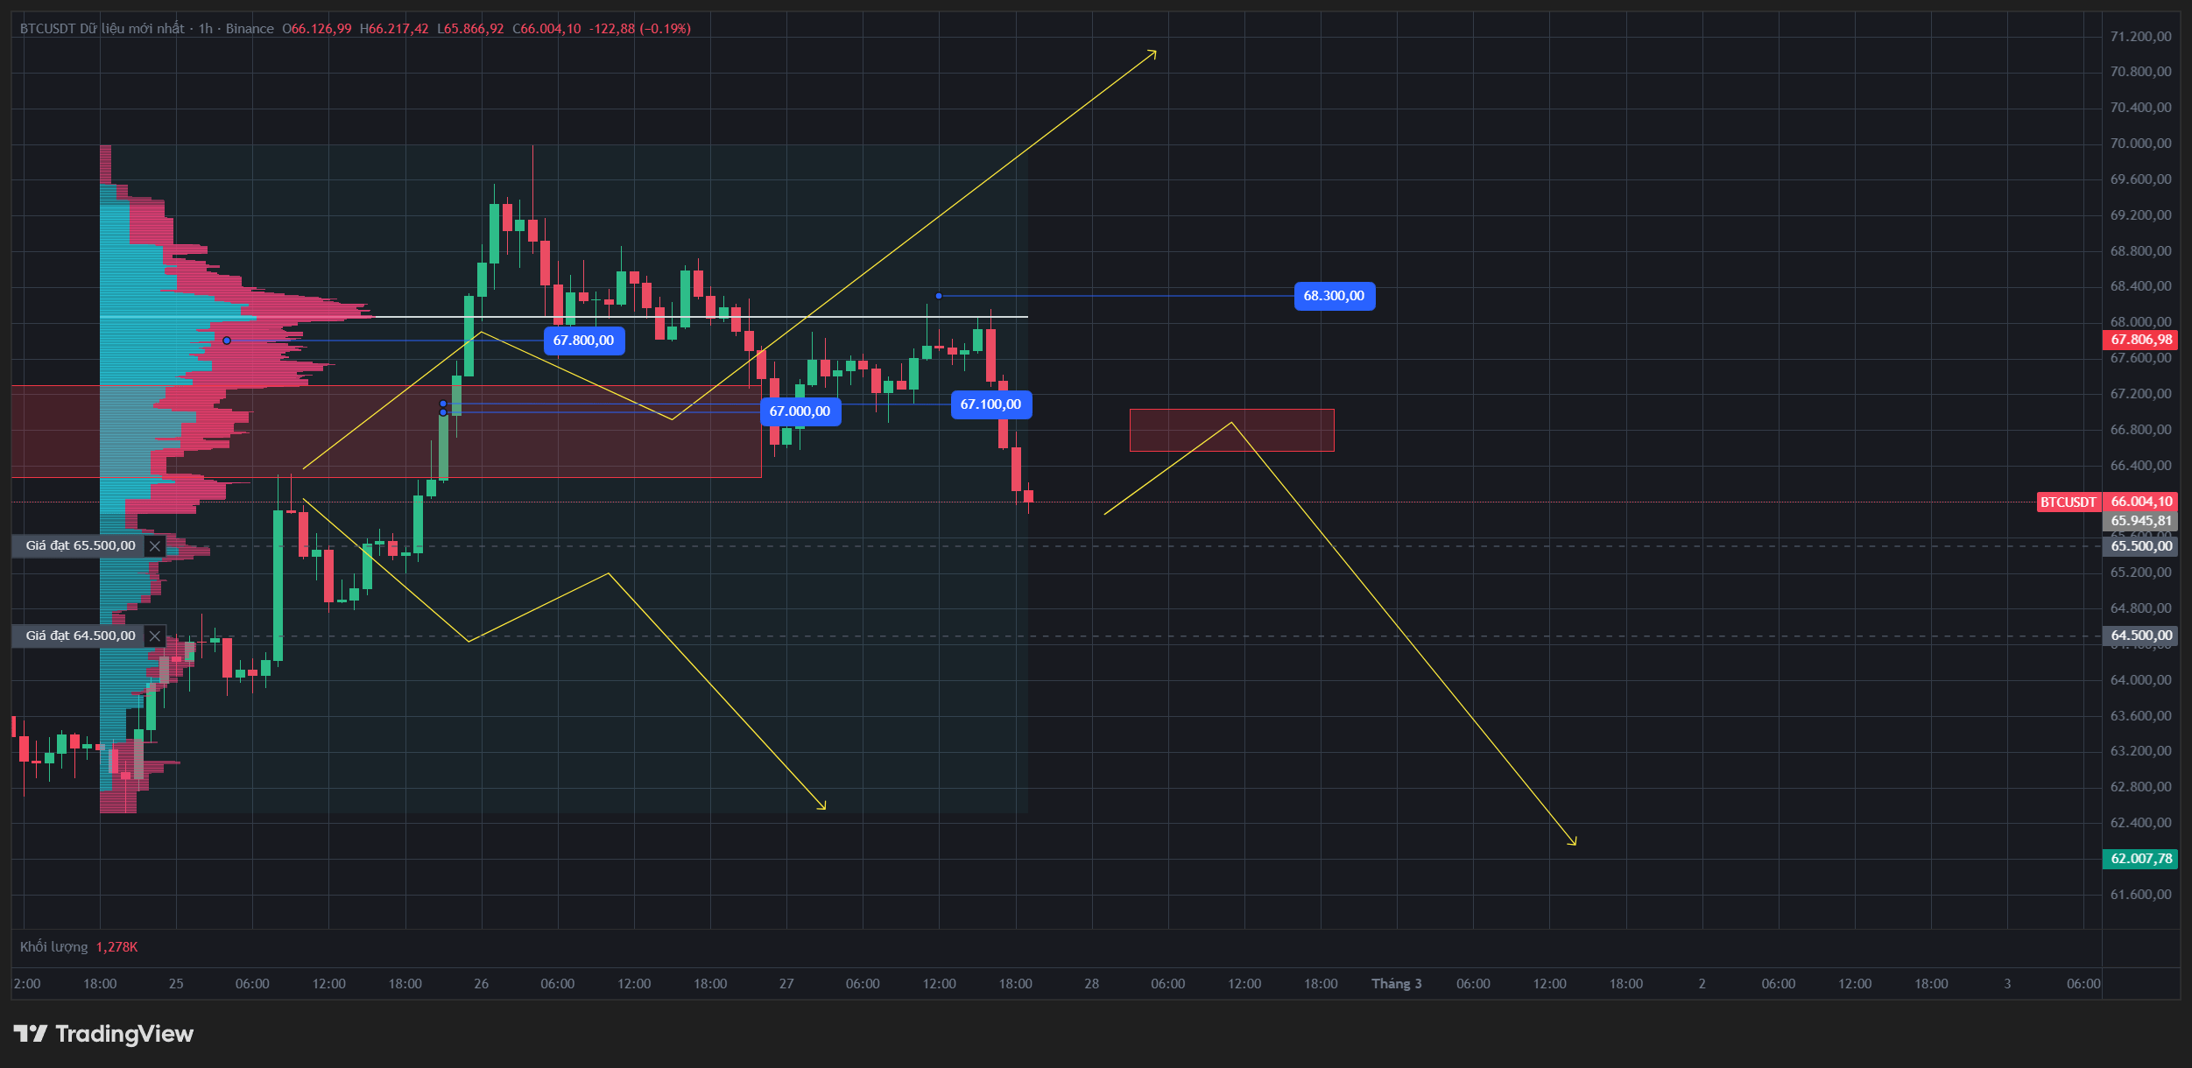The width and height of the screenshot is (2192, 1068).
Task: Click the red BTCUSDT tag on price axis
Action: [2068, 502]
